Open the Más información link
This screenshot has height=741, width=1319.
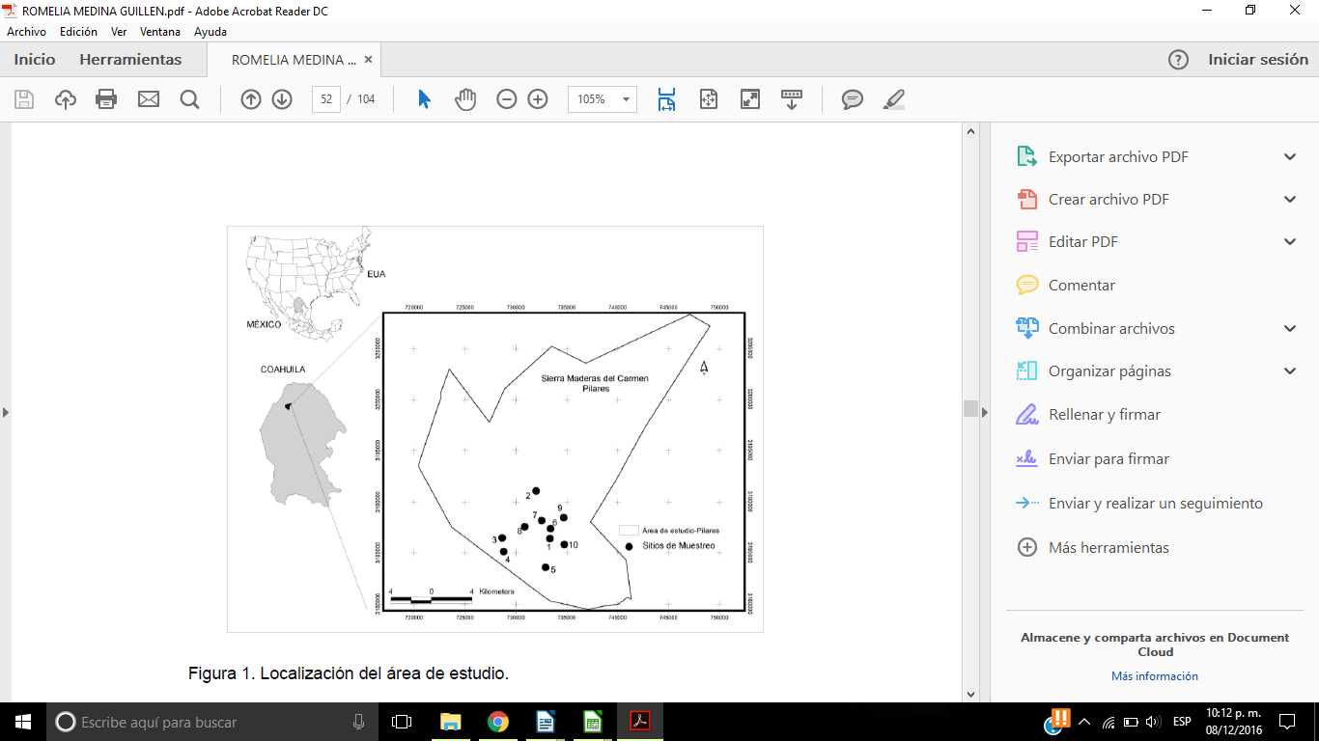[x=1154, y=676]
